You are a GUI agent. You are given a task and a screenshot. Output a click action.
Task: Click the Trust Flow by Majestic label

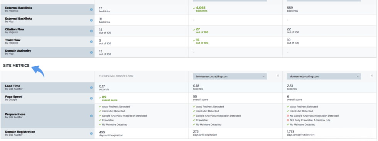tap(13, 41)
